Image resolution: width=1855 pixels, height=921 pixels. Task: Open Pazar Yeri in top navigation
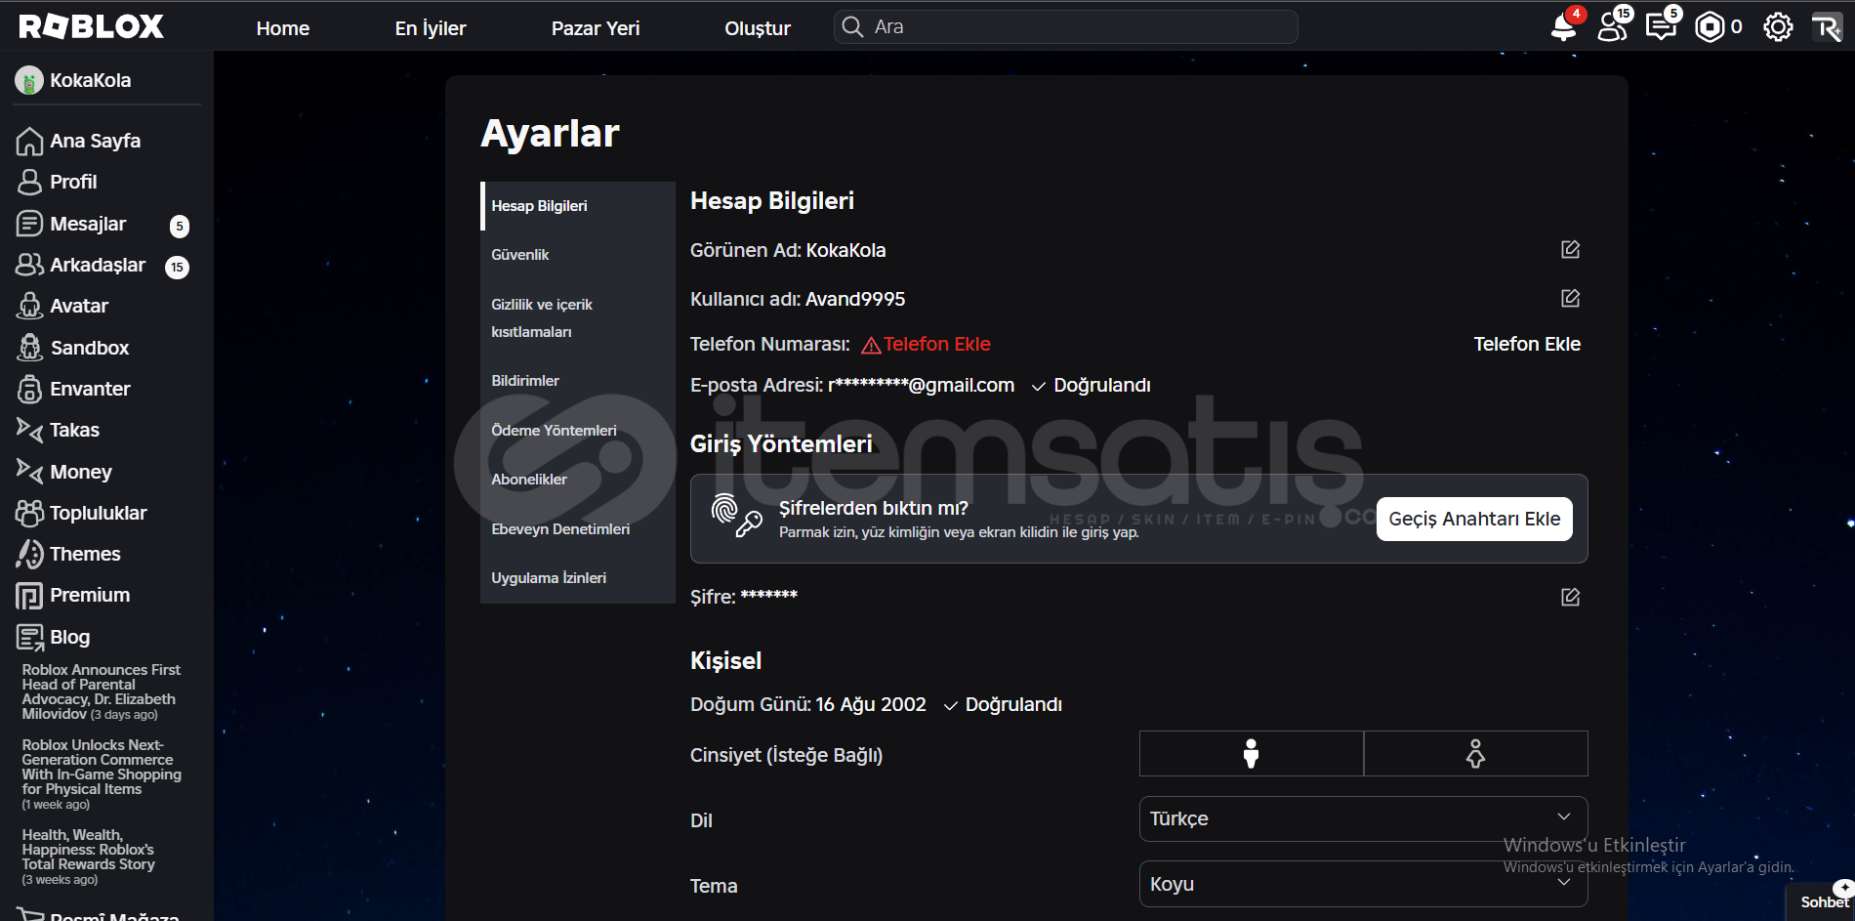tap(596, 28)
